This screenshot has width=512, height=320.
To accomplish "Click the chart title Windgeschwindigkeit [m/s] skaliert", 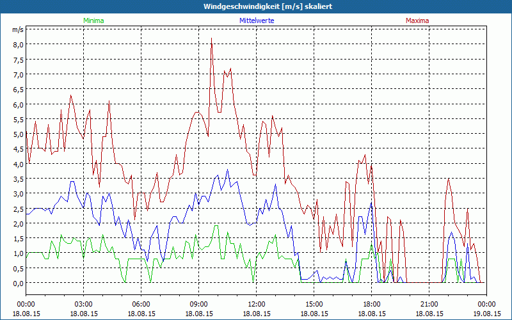I will [268, 6].
